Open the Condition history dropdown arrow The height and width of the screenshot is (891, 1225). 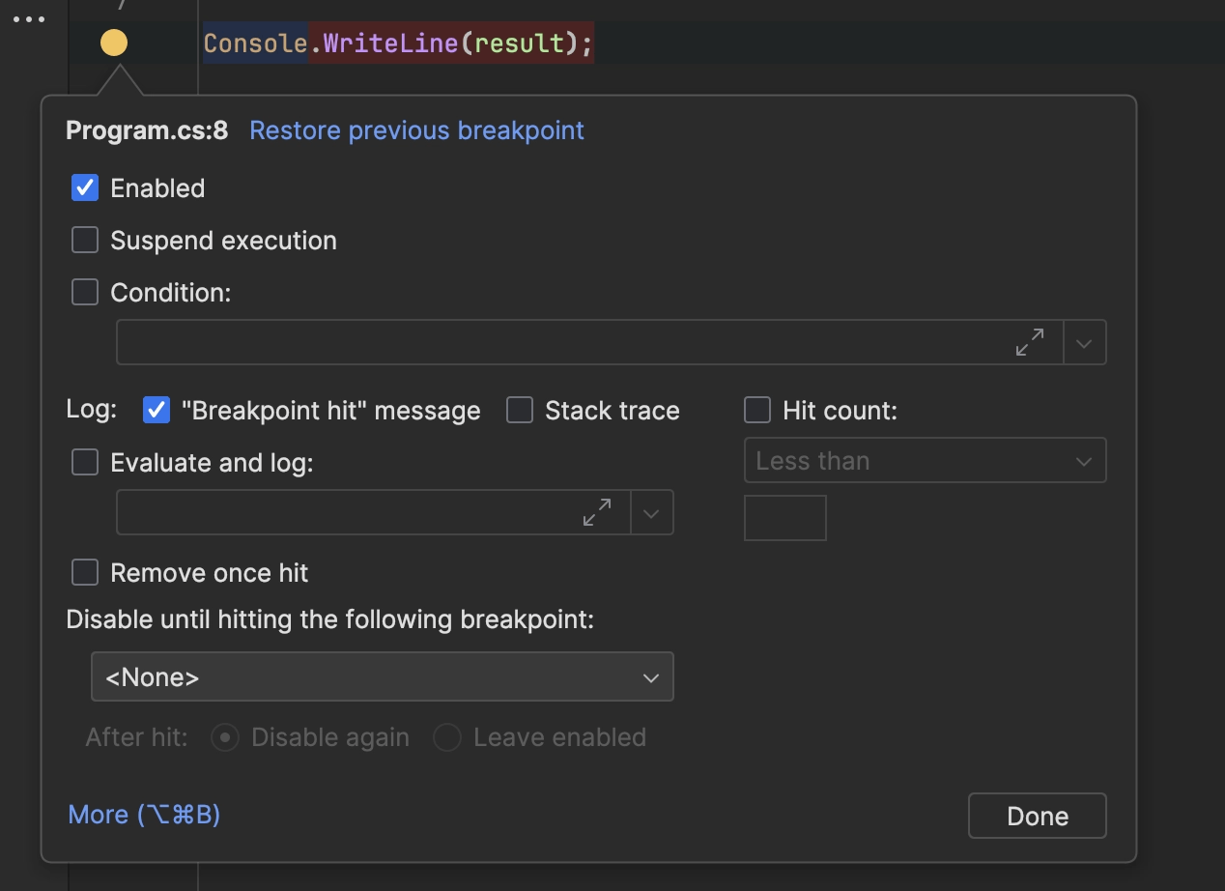[1085, 343]
